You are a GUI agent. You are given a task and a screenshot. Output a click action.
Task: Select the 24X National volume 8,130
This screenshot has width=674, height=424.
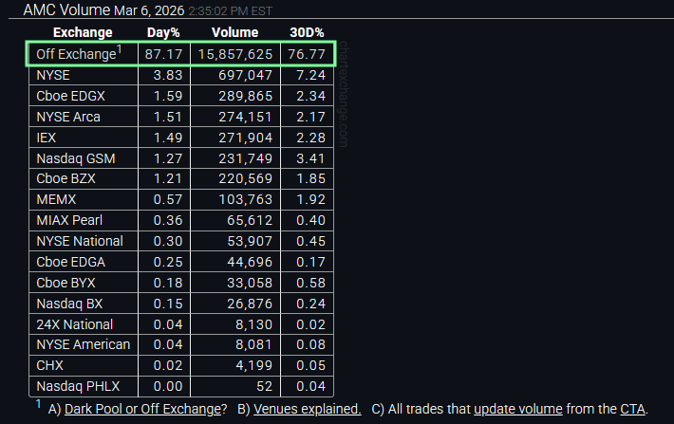point(254,324)
